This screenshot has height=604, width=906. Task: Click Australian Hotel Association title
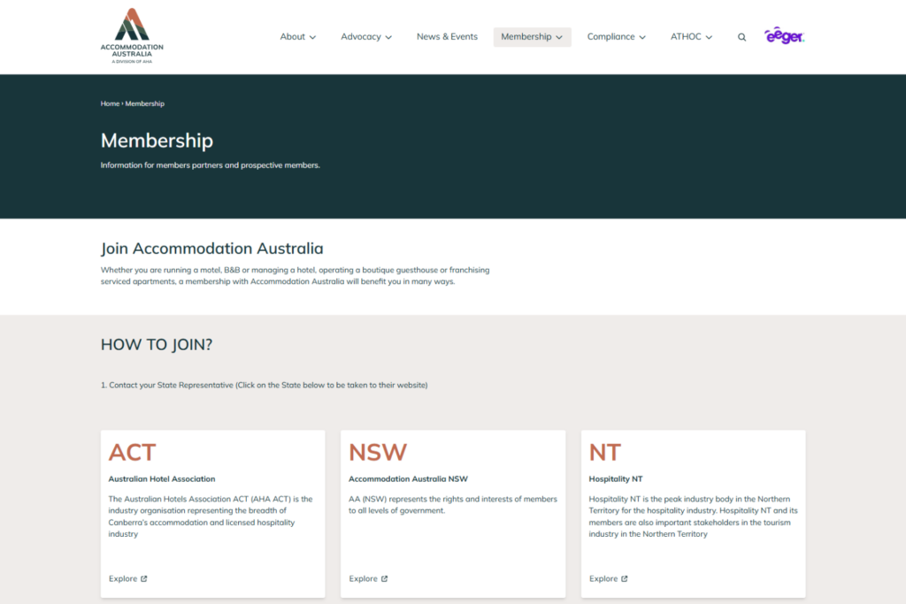162,478
